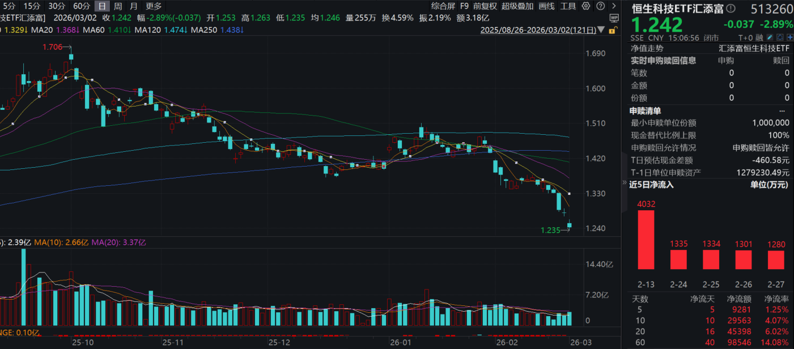The width and height of the screenshot is (794, 349).
Task: Click the 净值走势 link
Action: point(647,48)
